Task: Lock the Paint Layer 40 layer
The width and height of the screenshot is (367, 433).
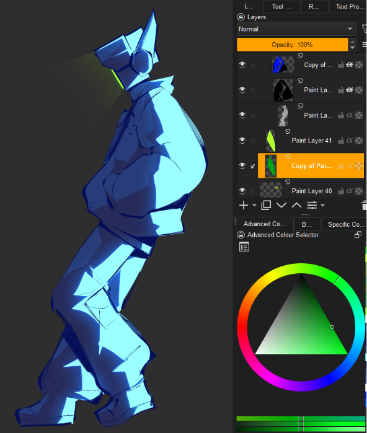Action: (x=341, y=191)
